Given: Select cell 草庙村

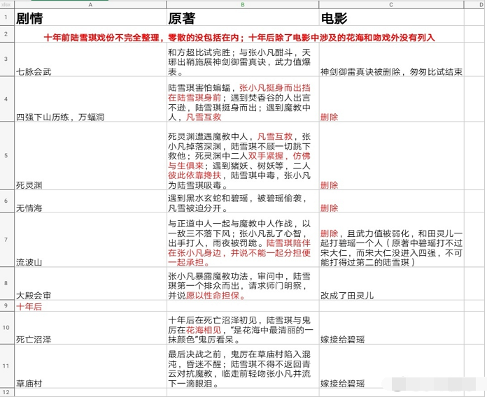Looking at the screenshot, I should coord(90,366).
